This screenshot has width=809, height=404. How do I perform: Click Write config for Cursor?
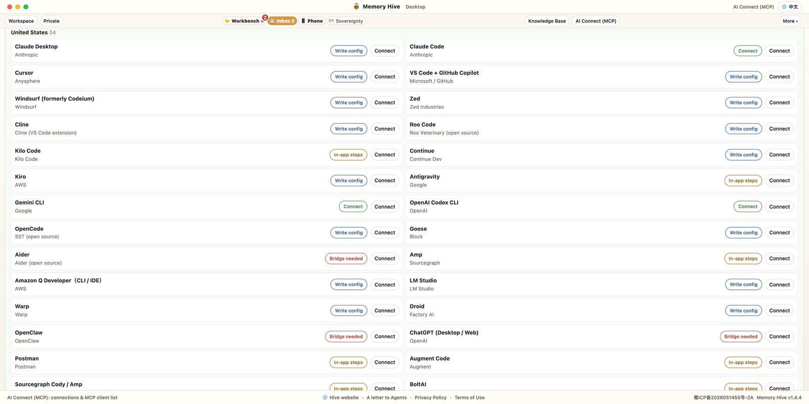click(349, 77)
